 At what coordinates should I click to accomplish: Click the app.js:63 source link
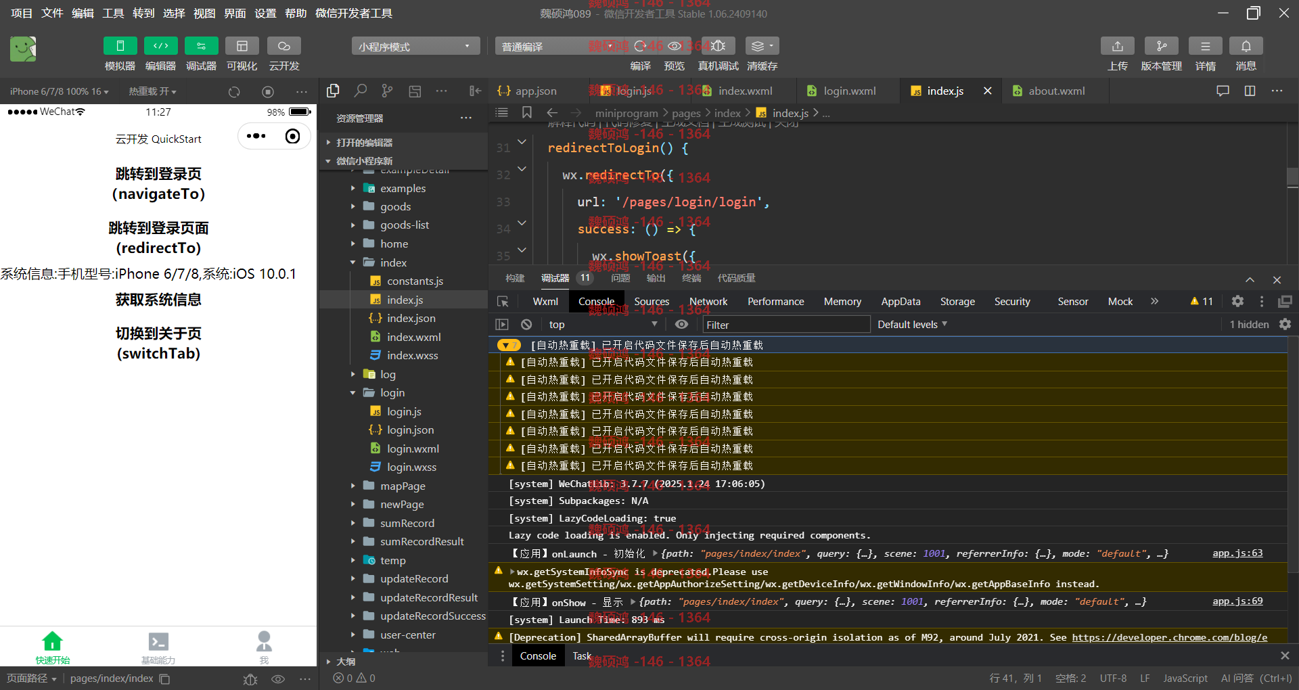click(x=1237, y=553)
